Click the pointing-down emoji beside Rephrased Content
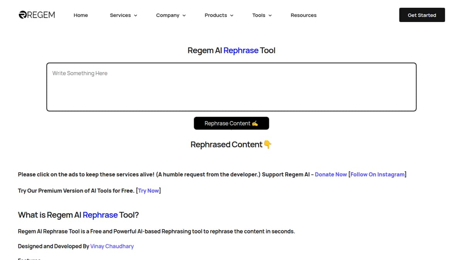This screenshot has height=260, width=463. coord(268,145)
